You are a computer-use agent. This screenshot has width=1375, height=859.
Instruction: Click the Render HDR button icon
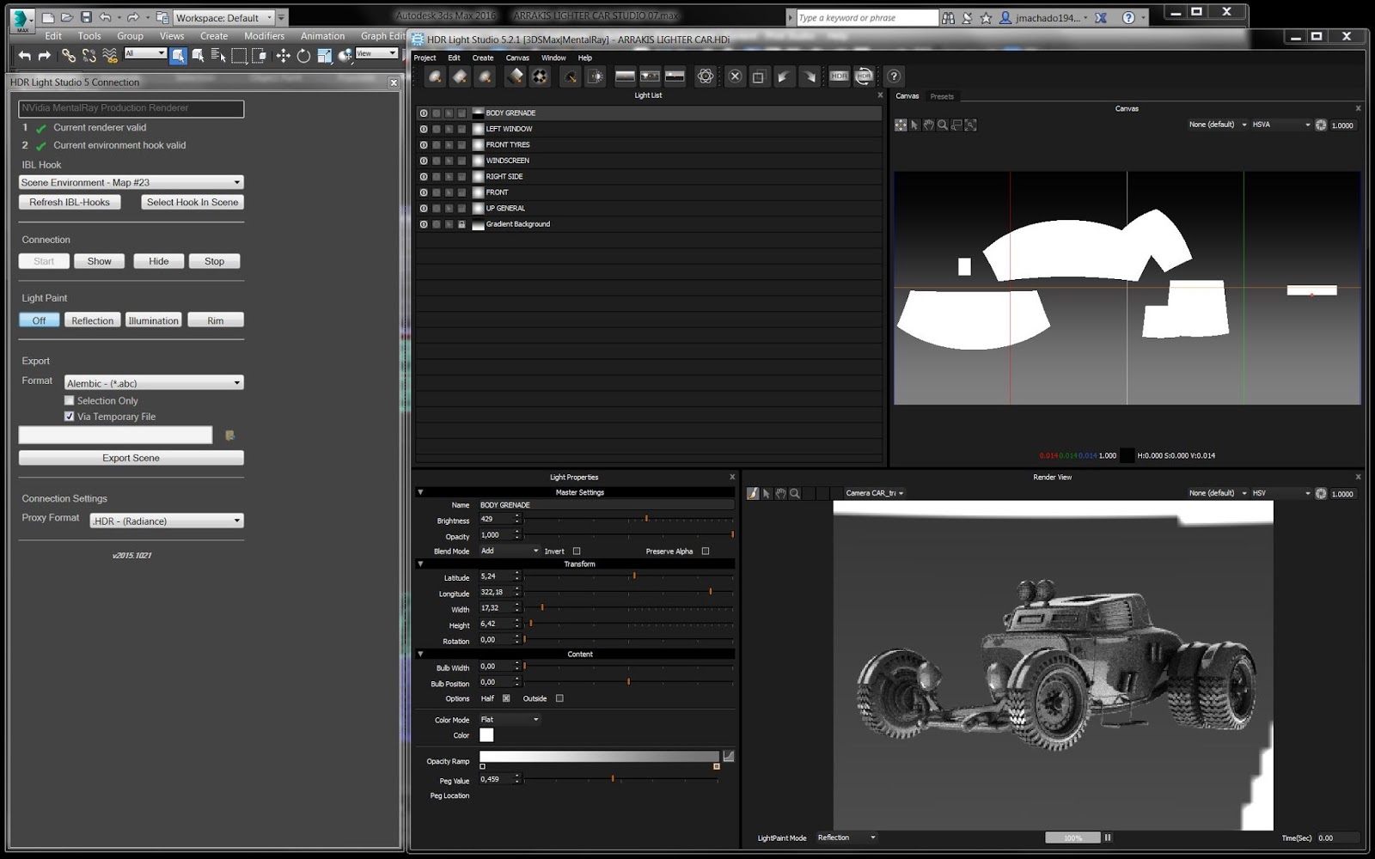[840, 76]
